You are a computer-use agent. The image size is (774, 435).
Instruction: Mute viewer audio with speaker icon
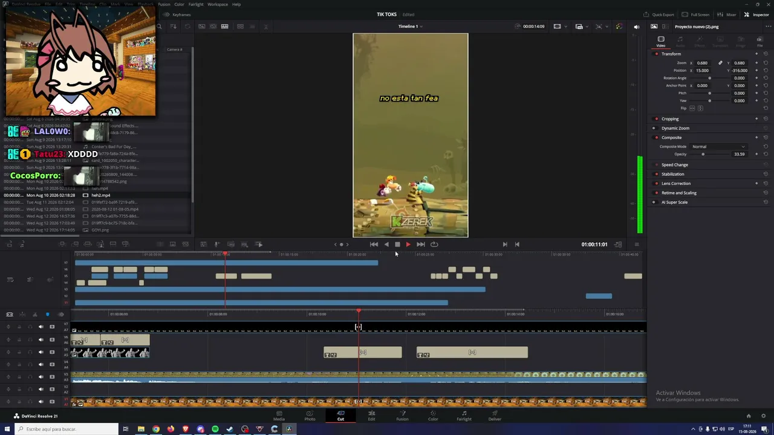pos(636,27)
